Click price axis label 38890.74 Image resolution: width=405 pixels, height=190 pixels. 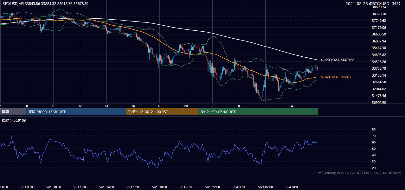pos(379,7)
